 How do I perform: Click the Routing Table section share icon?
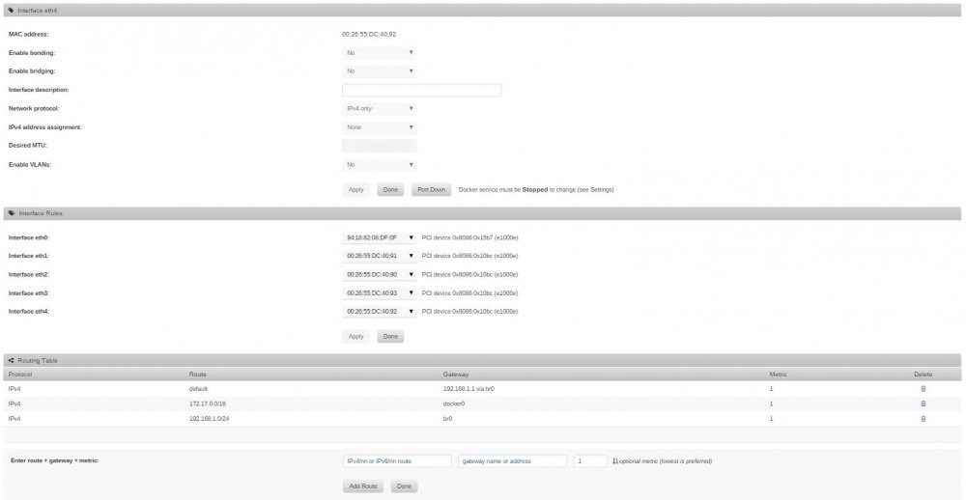tap(12, 361)
